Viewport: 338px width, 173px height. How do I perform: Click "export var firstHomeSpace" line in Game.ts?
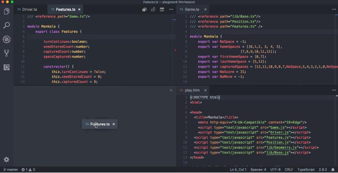point(232,57)
